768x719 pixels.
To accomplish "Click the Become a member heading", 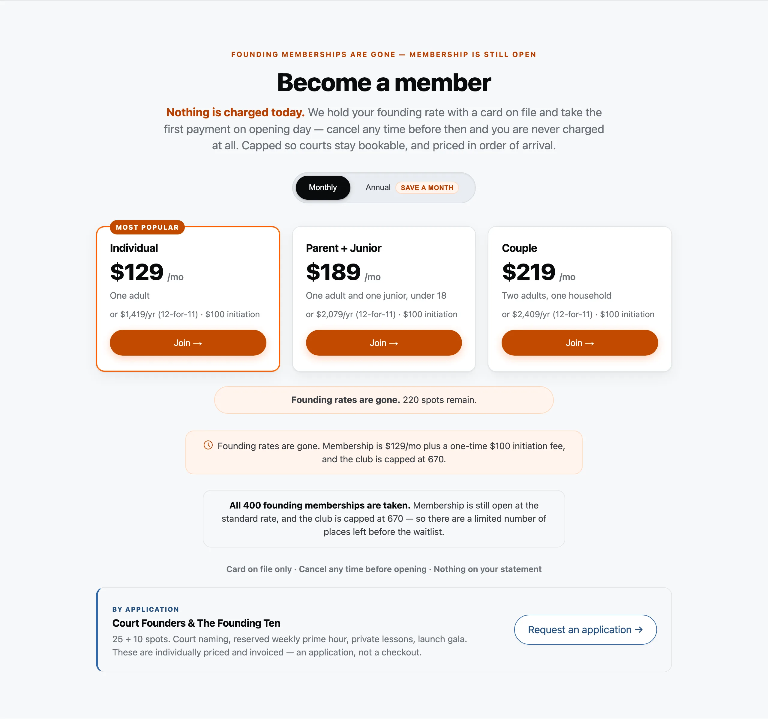I will [x=384, y=83].
